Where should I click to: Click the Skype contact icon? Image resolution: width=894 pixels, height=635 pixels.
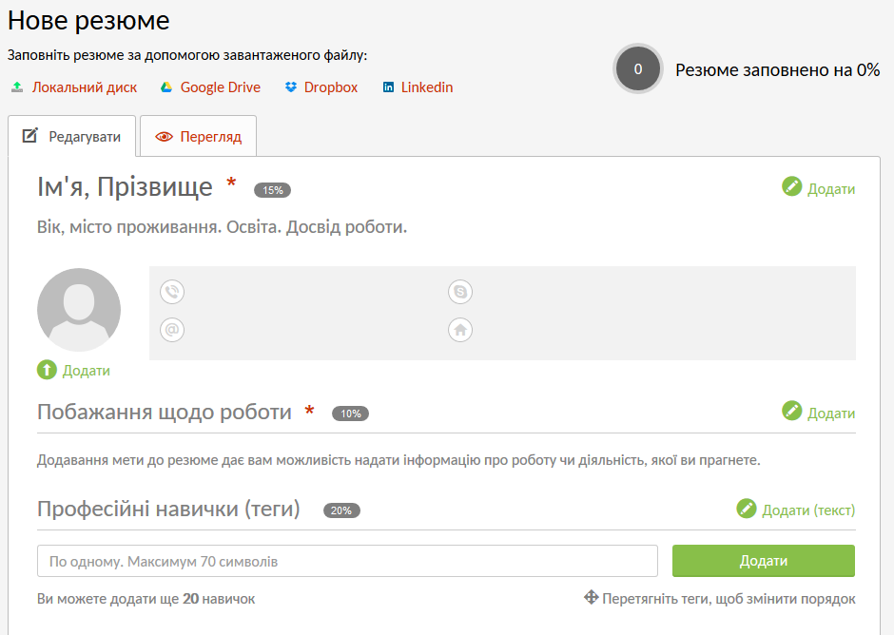(460, 292)
